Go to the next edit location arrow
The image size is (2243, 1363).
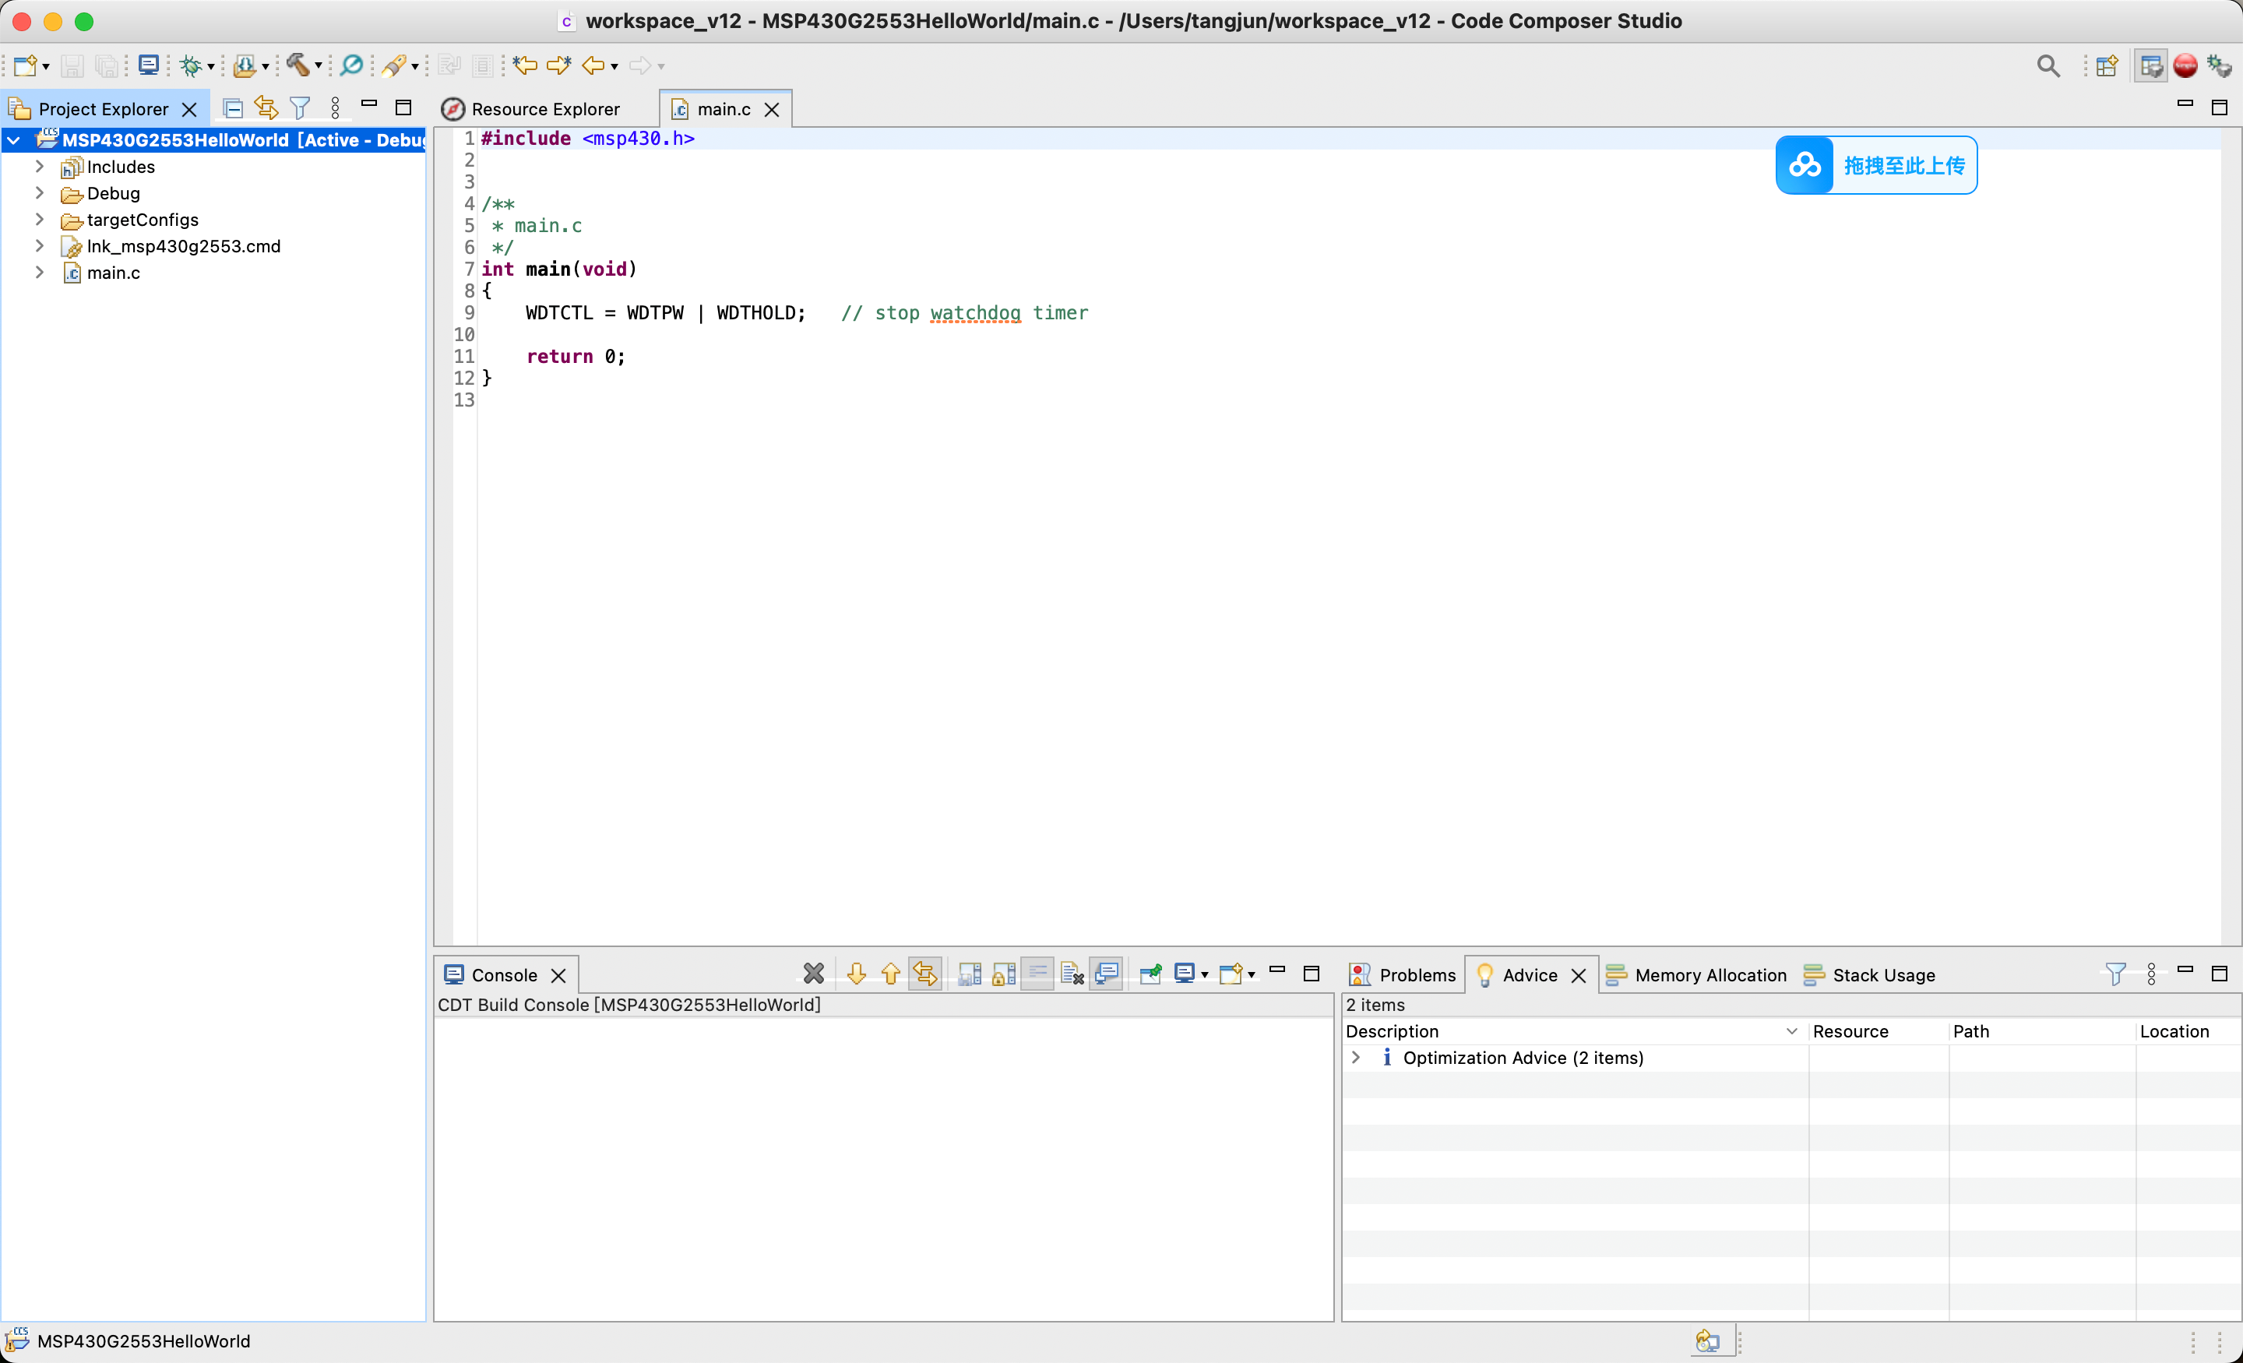(559, 65)
